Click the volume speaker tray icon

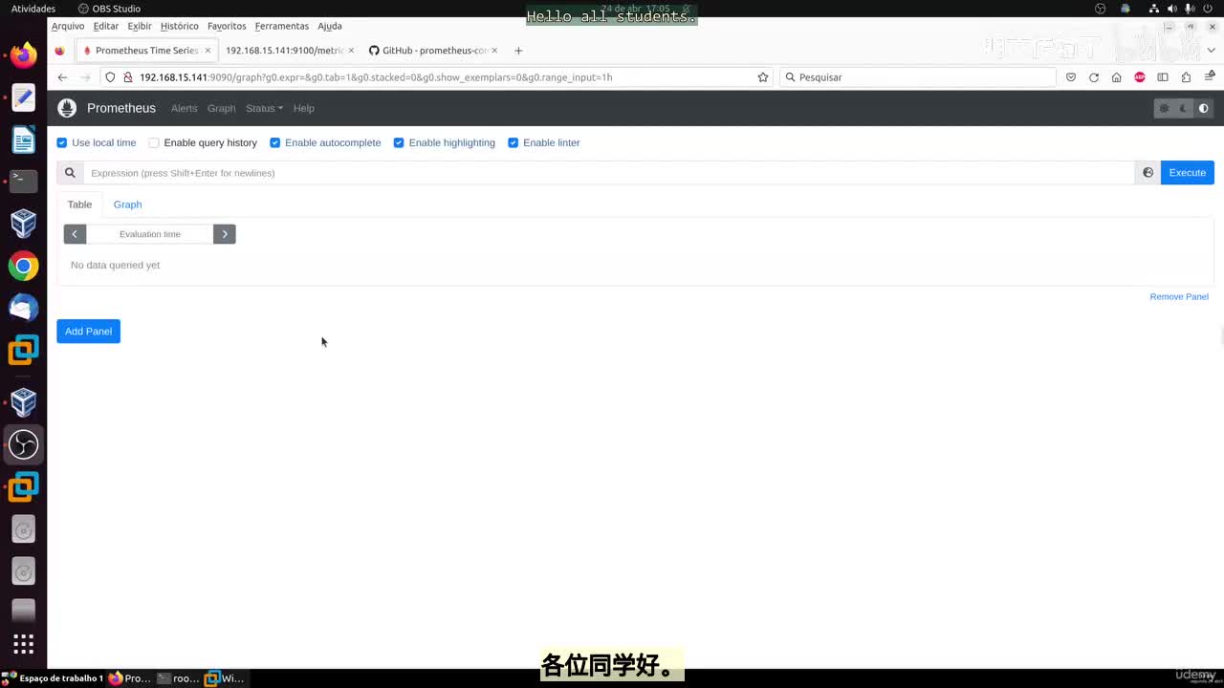(x=1172, y=9)
